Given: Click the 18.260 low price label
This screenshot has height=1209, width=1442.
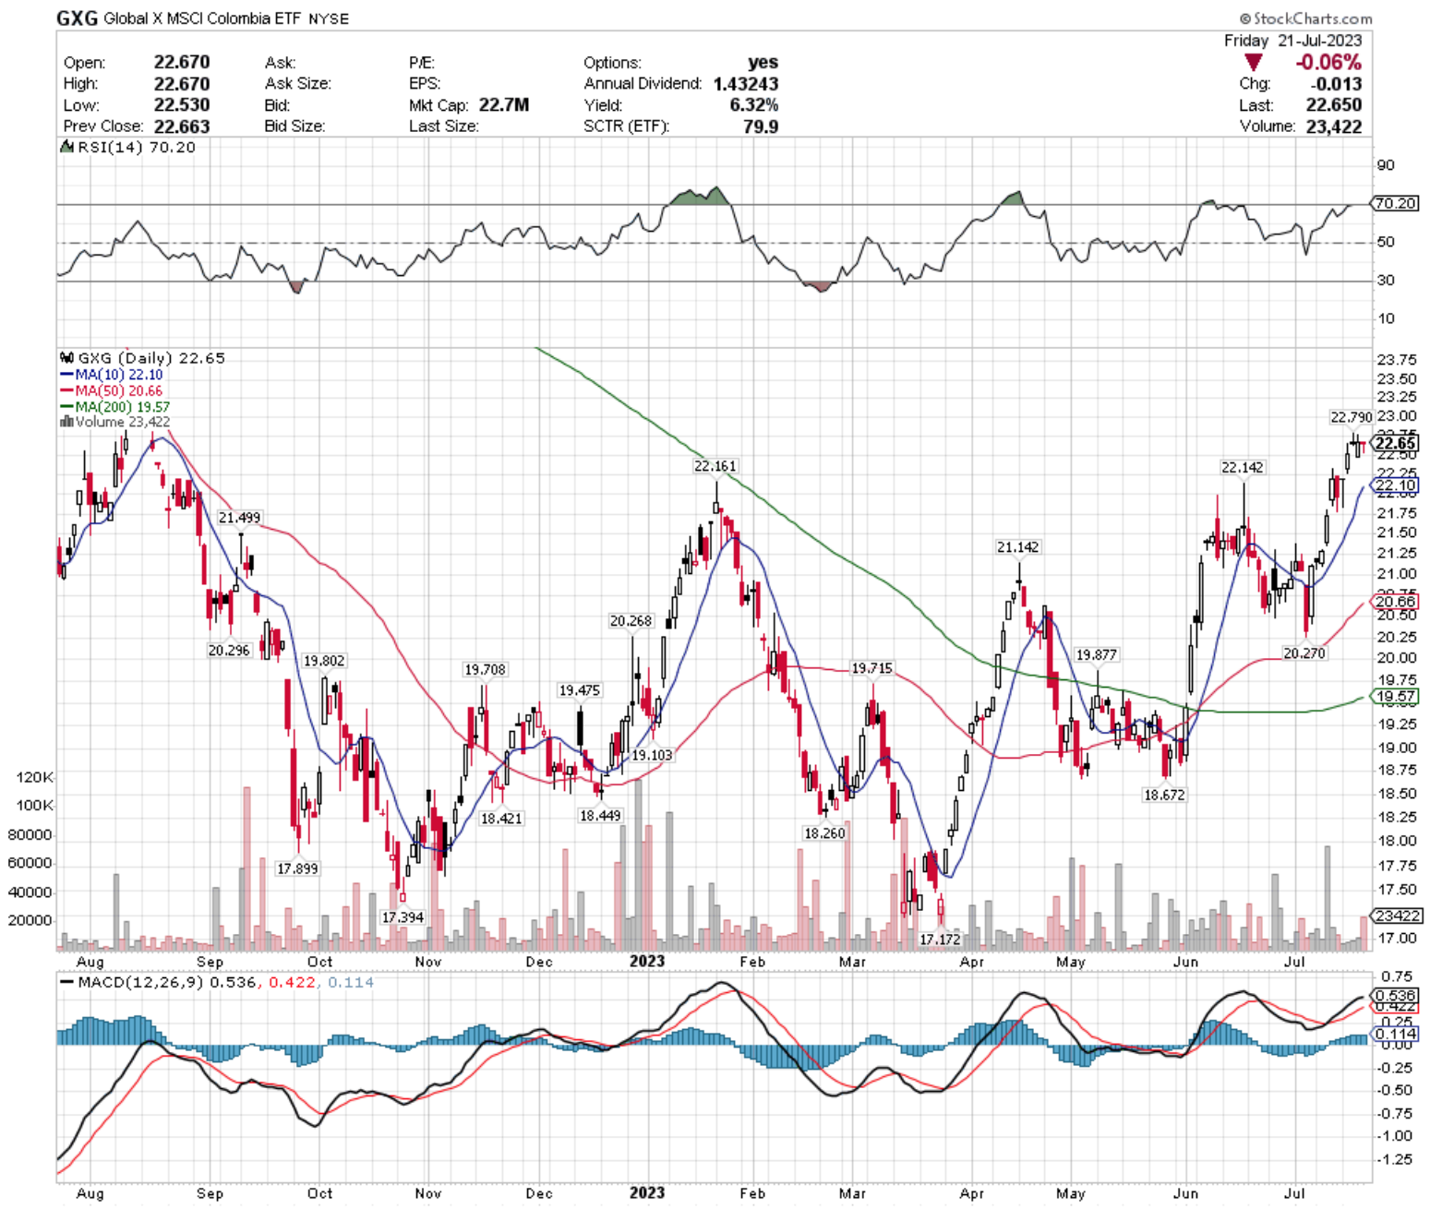Looking at the screenshot, I should pyautogui.click(x=824, y=833).
